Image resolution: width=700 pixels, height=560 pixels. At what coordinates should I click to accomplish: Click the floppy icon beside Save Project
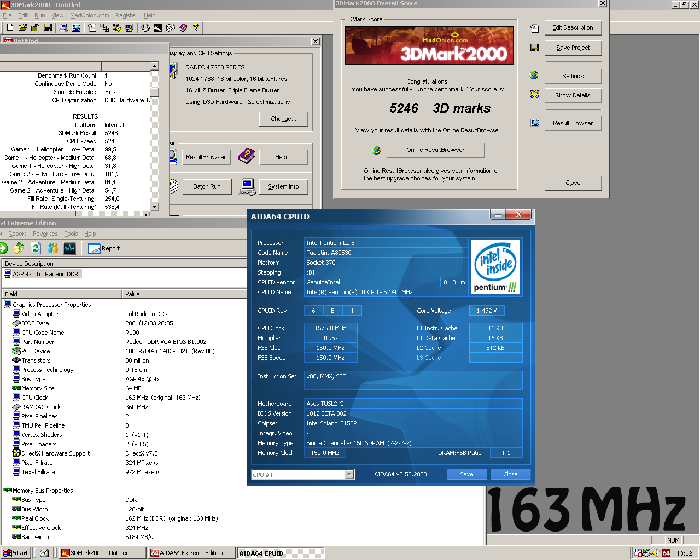[534, 48]
